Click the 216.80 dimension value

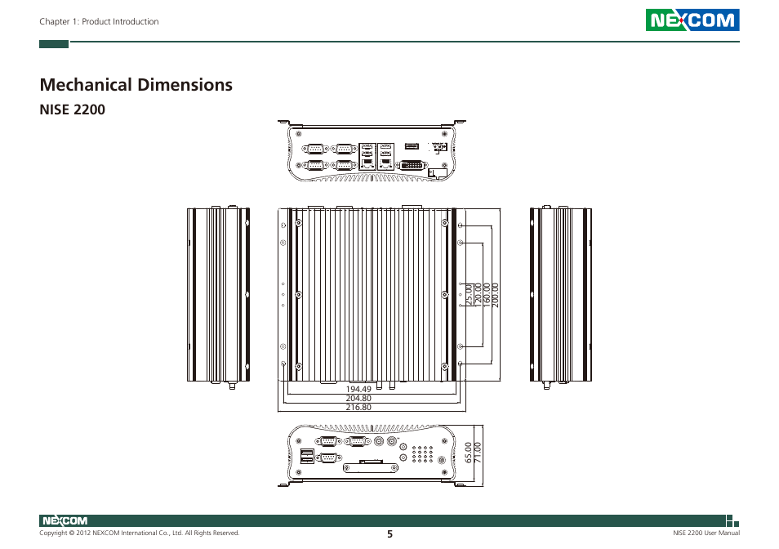click(x=358, y=407)
